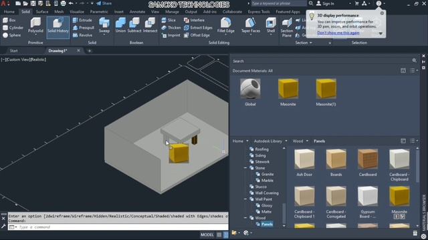Click the MODEL status bar button
Screen dimensions: 428x240
(207, 235)
